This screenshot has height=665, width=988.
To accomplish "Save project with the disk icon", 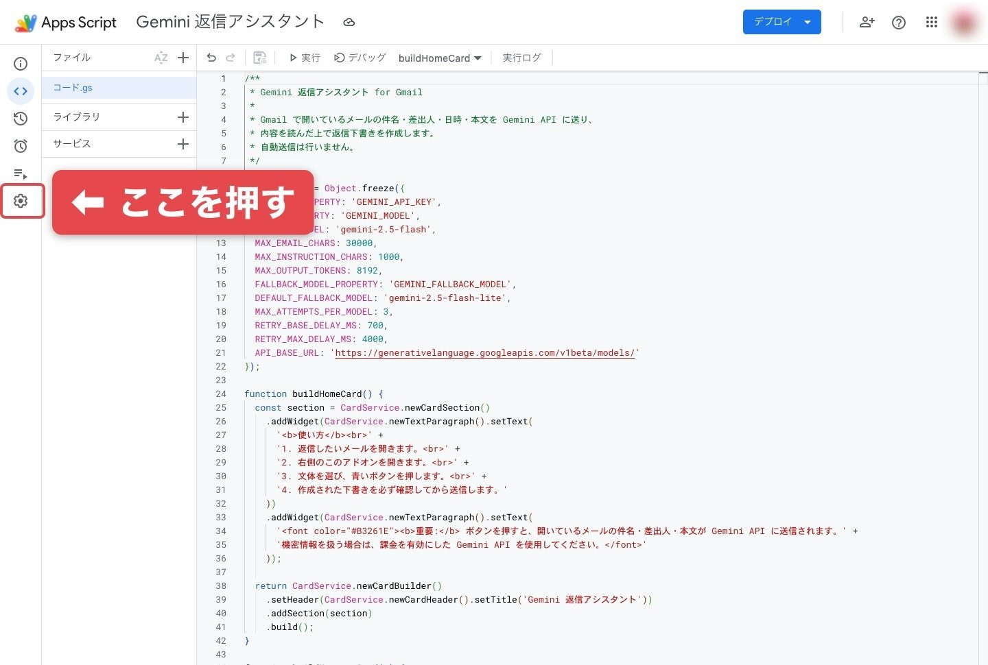I will tap(260, 58).
